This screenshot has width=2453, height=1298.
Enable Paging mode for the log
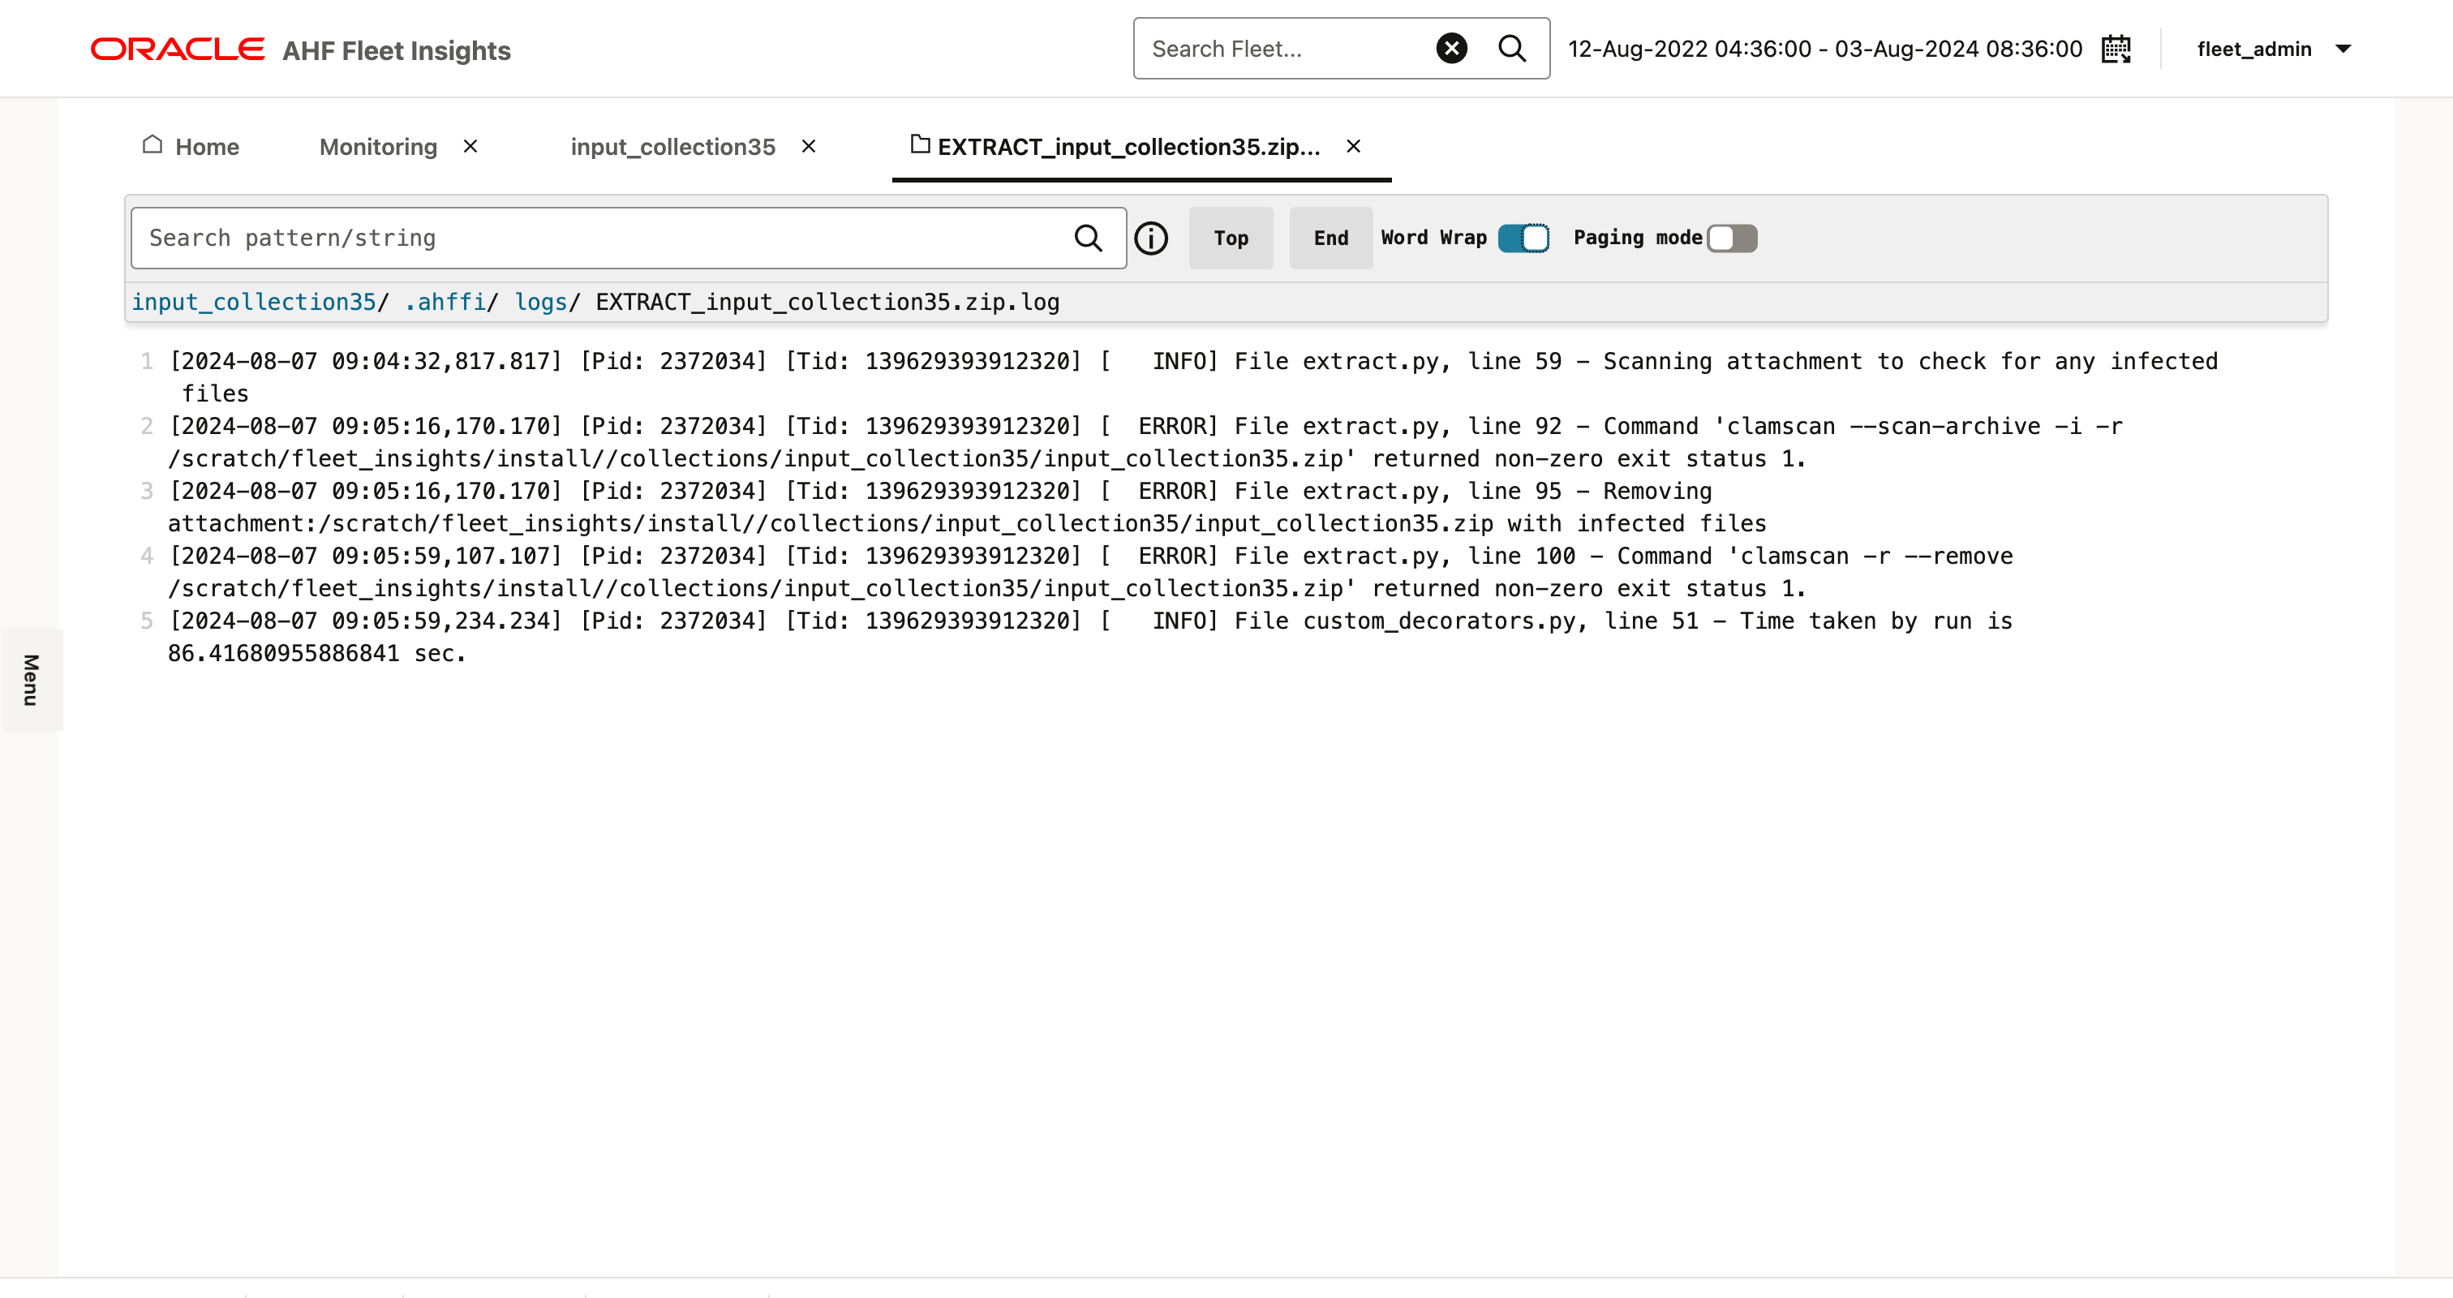[x=1730, y=238]
